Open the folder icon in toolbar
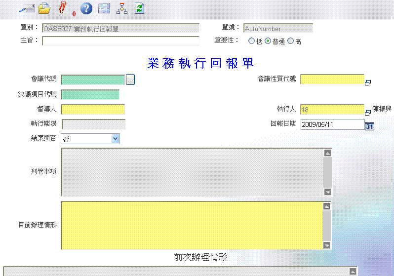The width and height of the screenshot is (394, 276). (44, 8)
